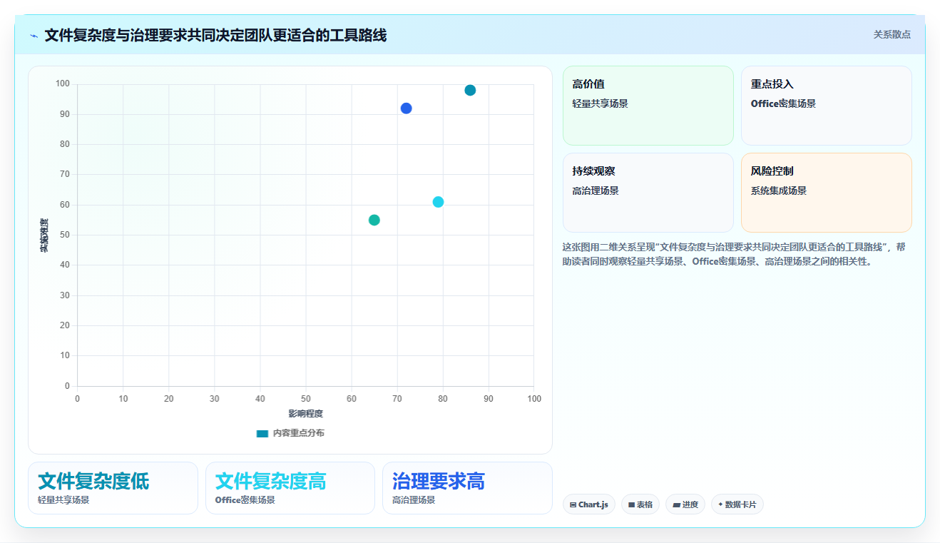940x543 pixels.
Task: Click the 数据卡片 tag chip
Action: (737, 504)
